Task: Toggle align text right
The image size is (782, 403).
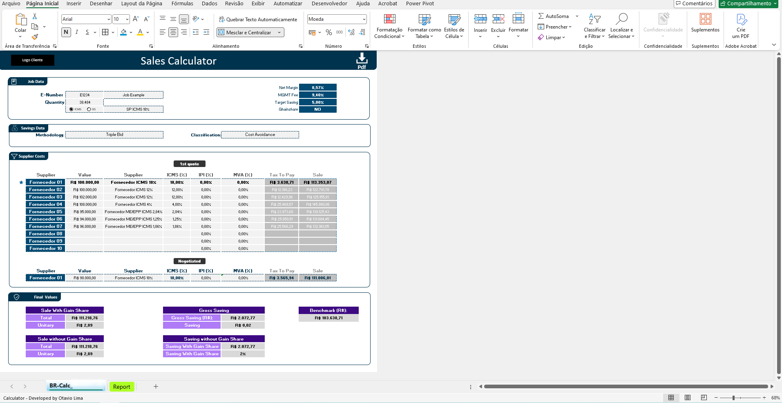Action: [184, 32]
